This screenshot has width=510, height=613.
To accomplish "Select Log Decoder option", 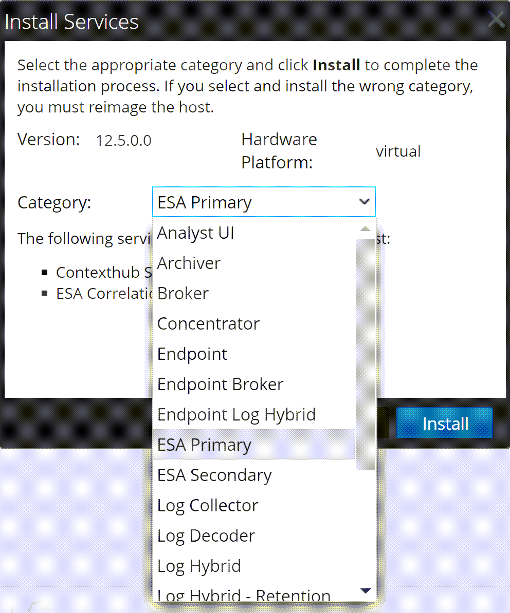I will pos(206,536).
